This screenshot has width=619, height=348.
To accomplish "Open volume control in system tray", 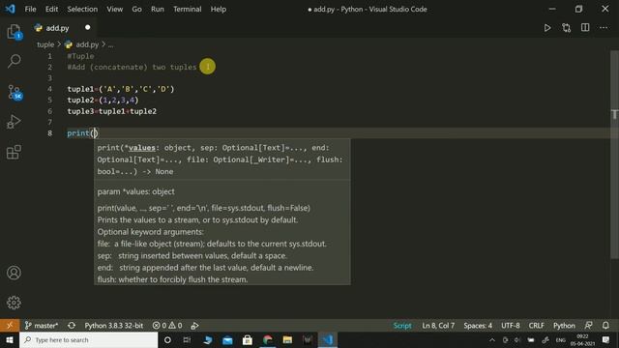I will click(x=517, y=339).
